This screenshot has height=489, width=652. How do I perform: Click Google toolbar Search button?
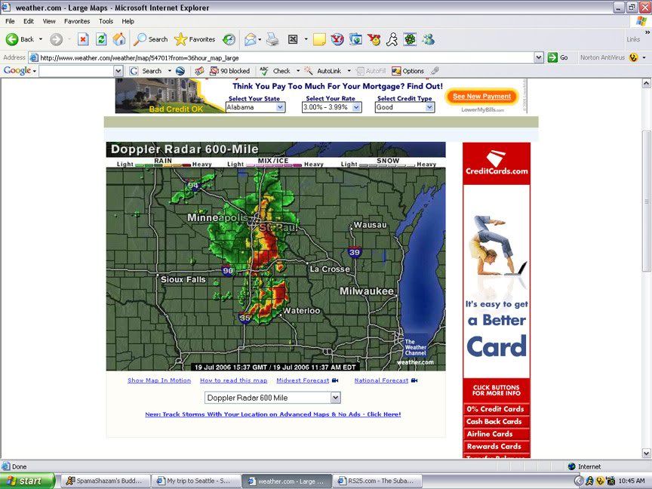(x=146, y=71)
